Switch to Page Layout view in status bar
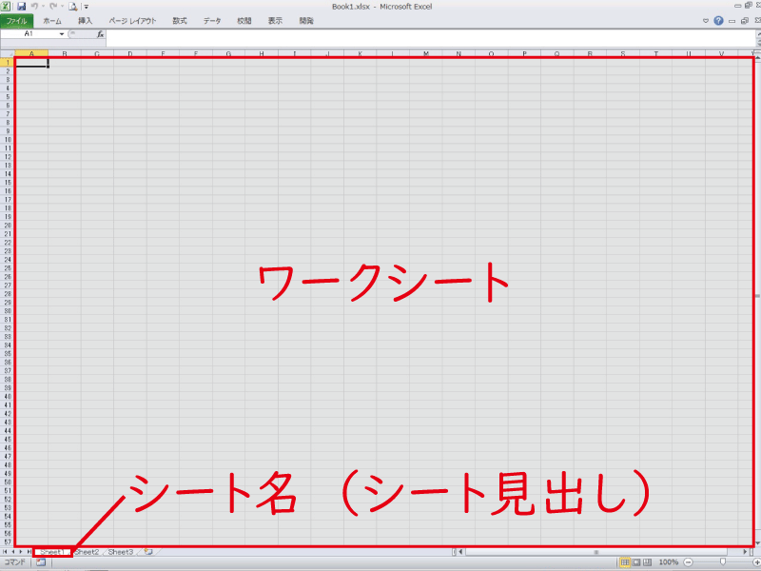761x571 pixels. 636,562
